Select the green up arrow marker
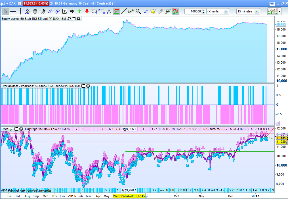This screenshot has height=199, width=288. (x=79, y=11)
